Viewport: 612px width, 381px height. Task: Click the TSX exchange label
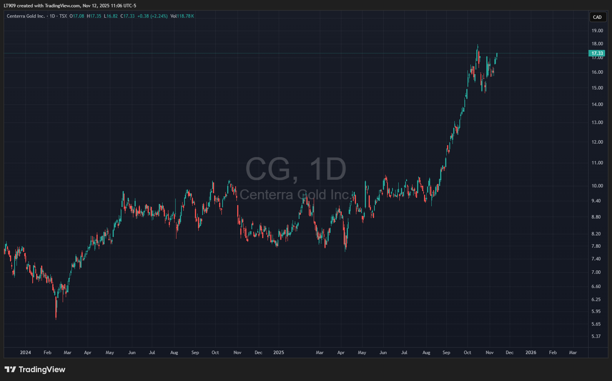tap(63, 16)
